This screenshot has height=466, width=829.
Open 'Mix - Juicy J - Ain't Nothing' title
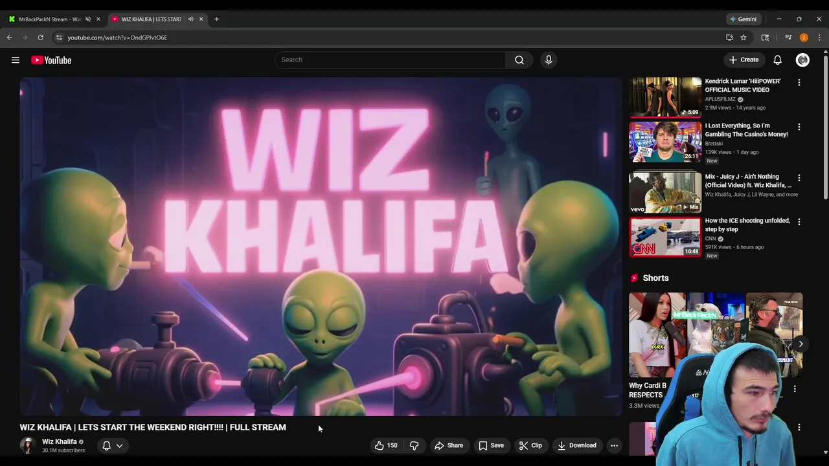[x=748, y=181]
